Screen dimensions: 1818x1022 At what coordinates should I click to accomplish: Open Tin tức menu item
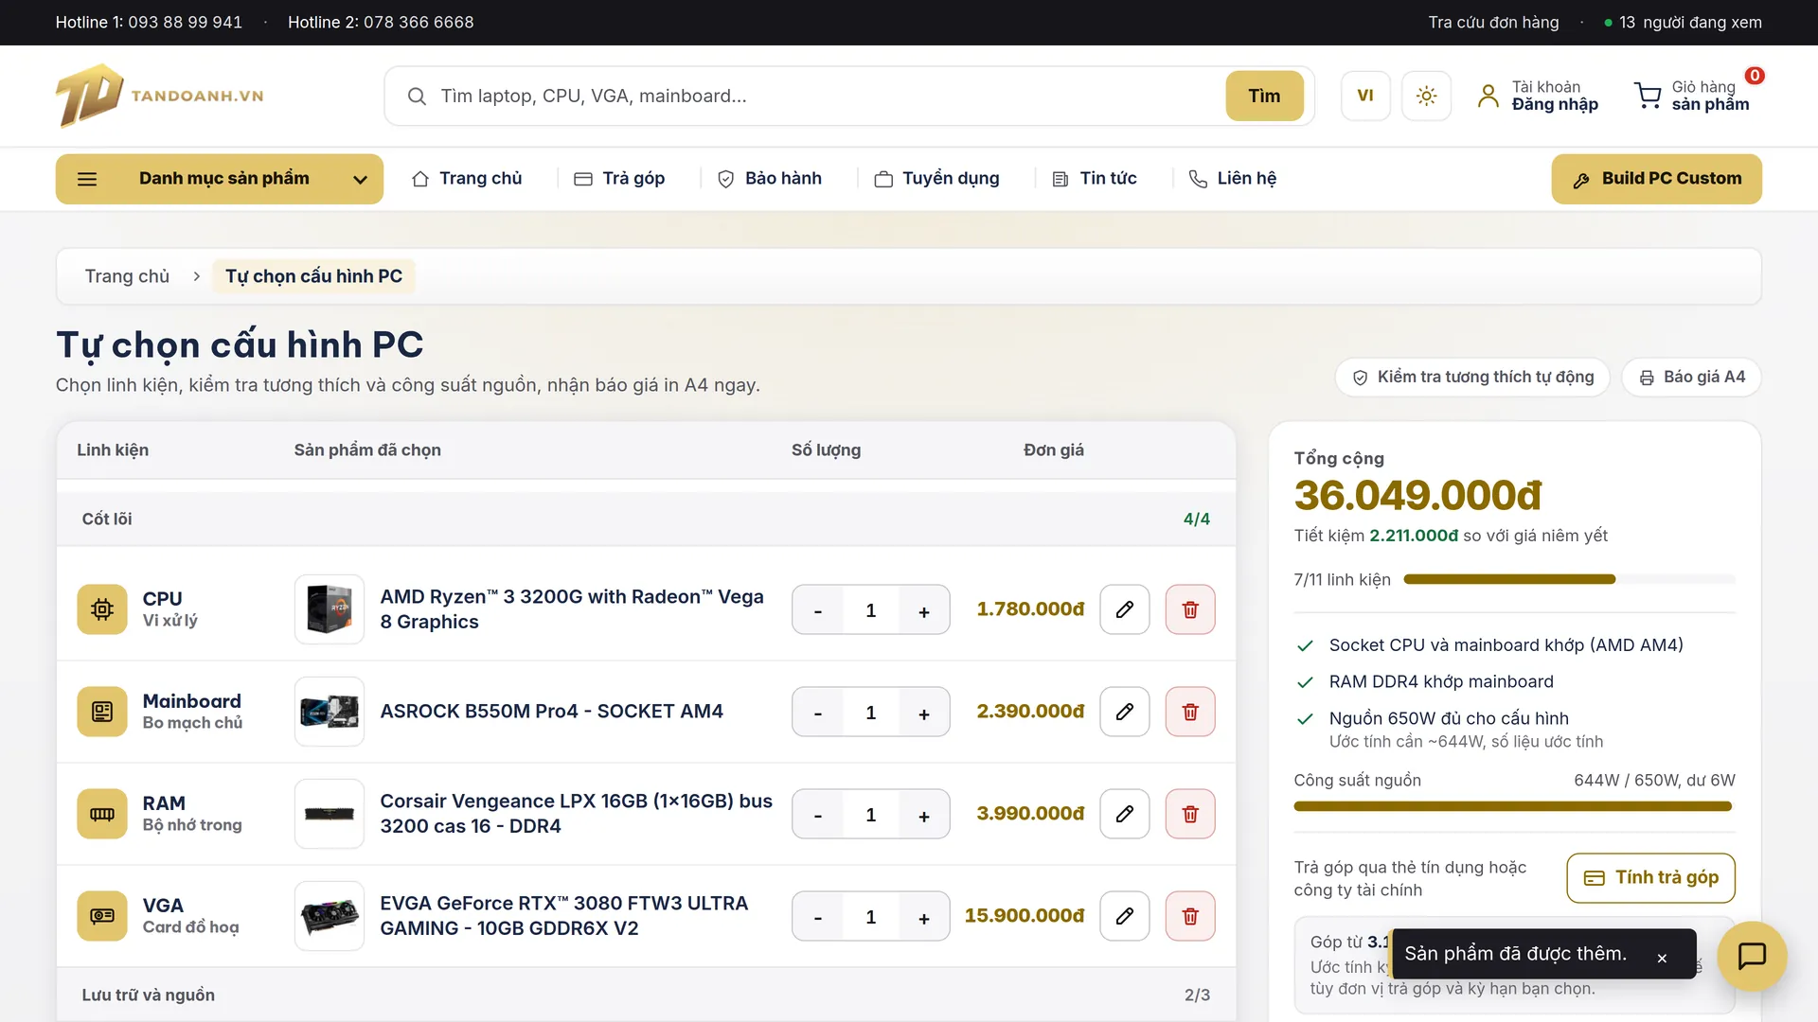(1095, 179)
